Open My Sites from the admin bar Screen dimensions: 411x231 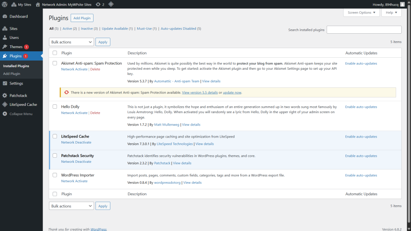(21, 4)
